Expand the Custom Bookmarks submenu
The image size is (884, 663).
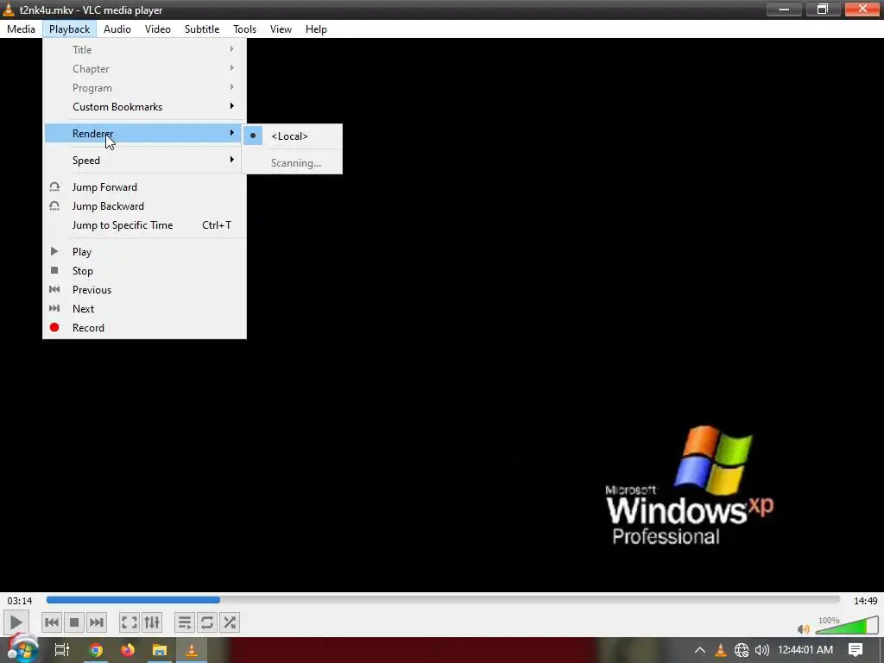pyautogui.click(x=144, y=106)
